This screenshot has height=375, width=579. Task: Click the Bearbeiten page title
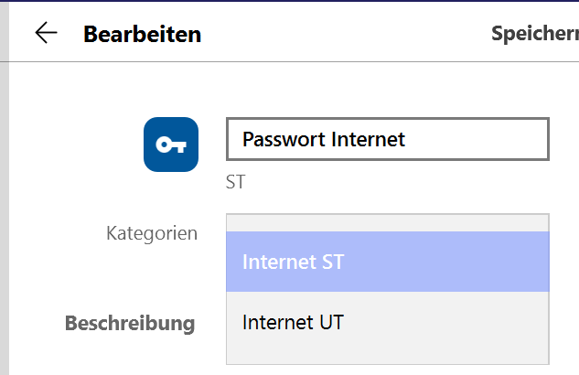[142, 35]
